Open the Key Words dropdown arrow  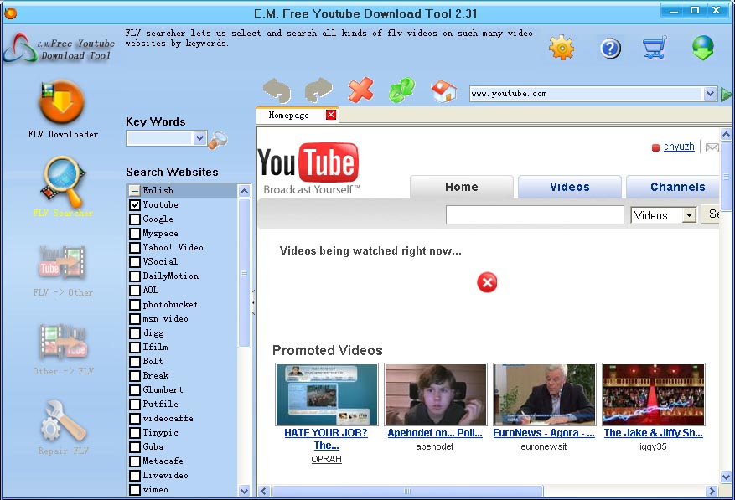point(199,138)
